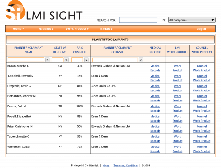The image size is (221, 168).
Task: Open filter icon for plaintiff name column
Action: pyautogui.click(x=47, y=60)
